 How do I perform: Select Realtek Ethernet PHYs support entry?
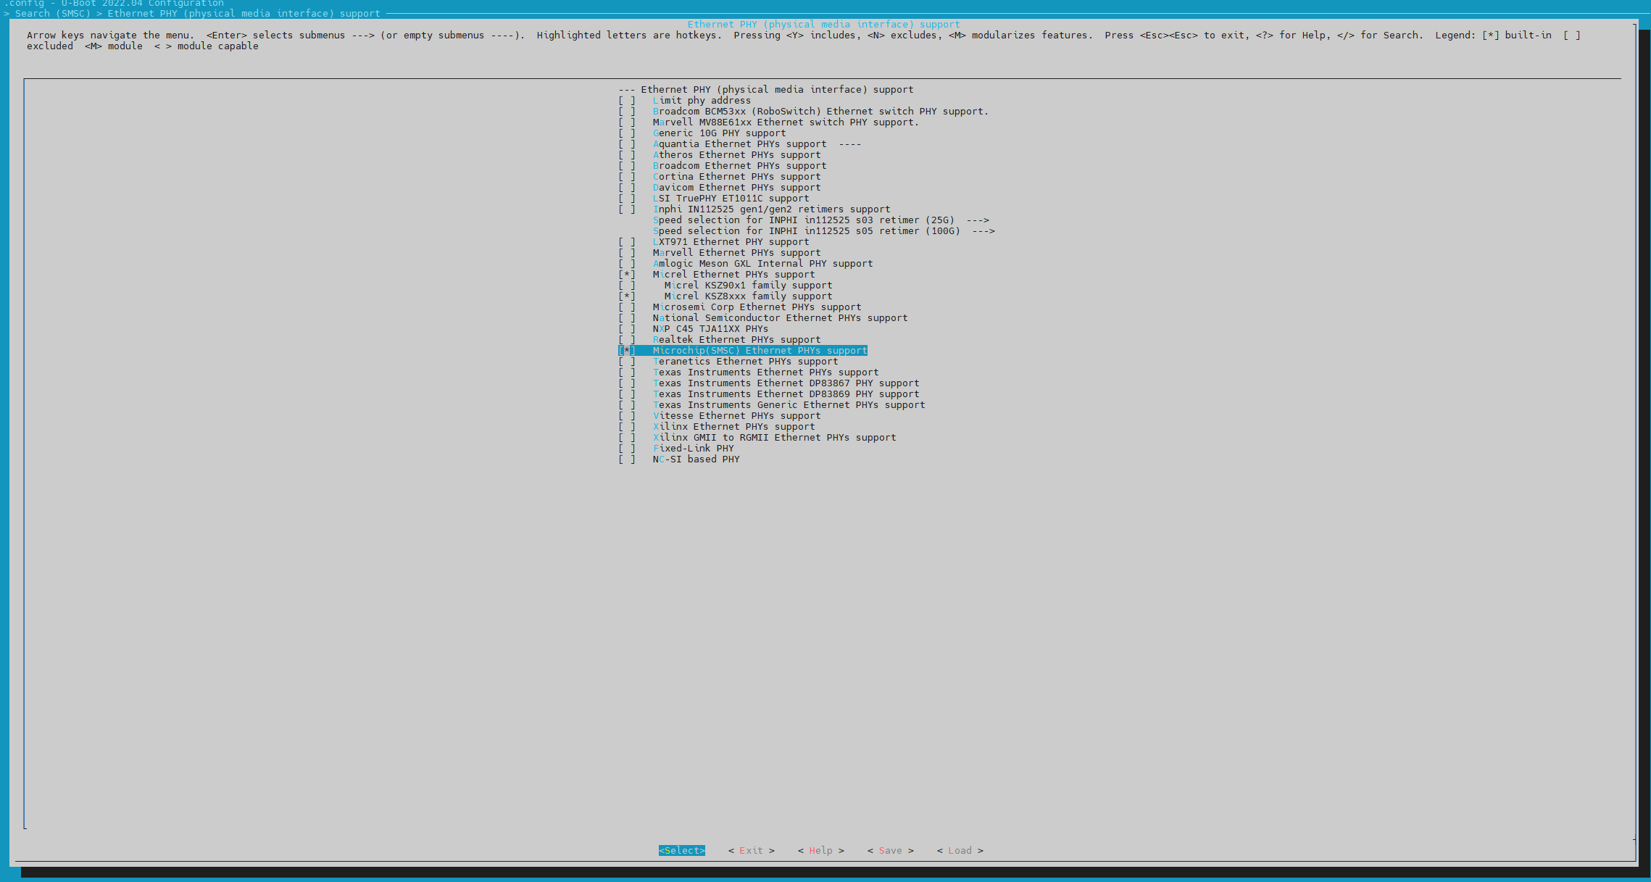pos(736,339)
